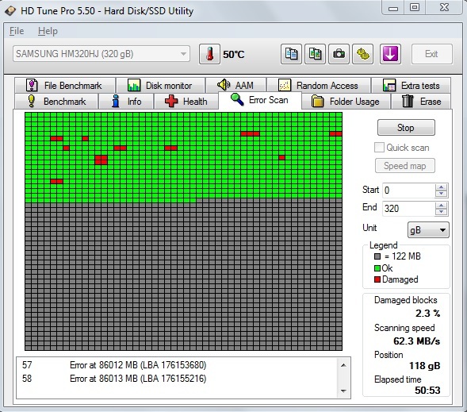
Task: Click the thermometer temperature icon
Action: (x=209, y=54)
